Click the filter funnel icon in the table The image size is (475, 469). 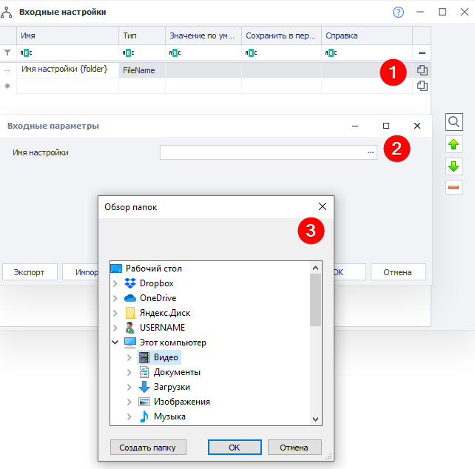(x=8, y=53)
